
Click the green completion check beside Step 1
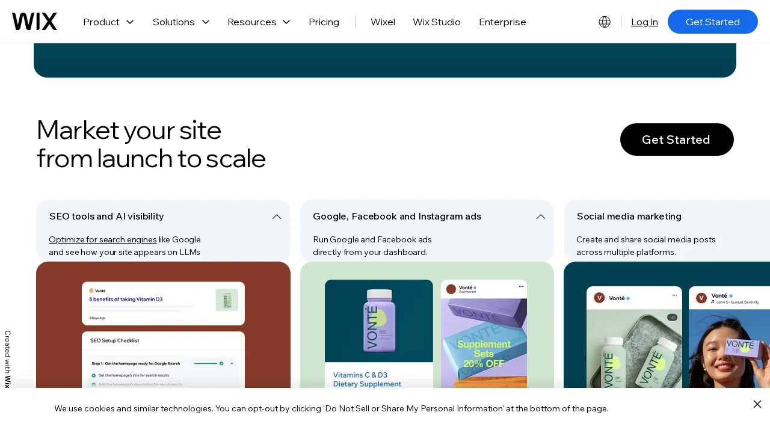[221, 364]
